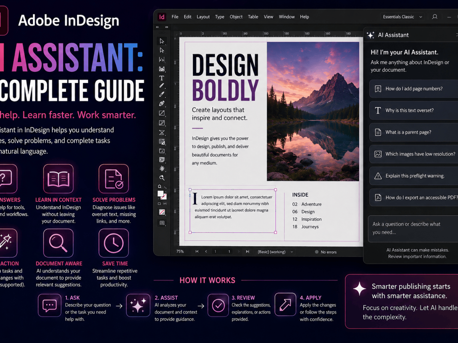
Task: Click the view mode icon at toolbar bottom
Action: [x=162, y=223]
